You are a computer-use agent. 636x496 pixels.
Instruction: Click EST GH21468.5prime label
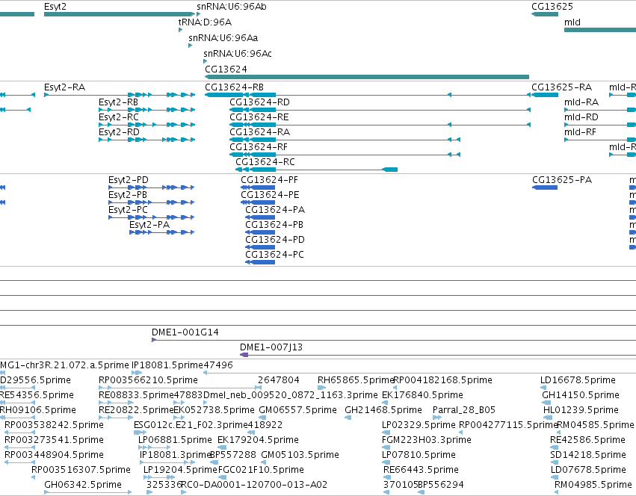click(x=383, y=410)
